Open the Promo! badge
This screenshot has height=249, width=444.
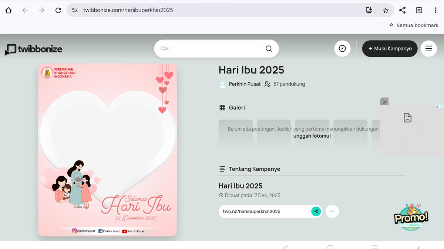pyautogui.click(x=411, y=218)
